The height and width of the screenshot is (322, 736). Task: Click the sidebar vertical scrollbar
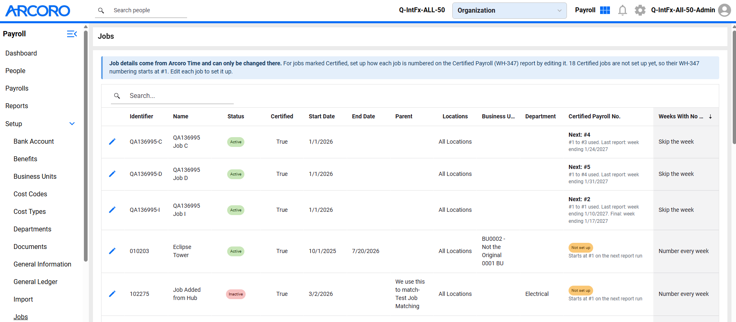[x=86, y=146]
